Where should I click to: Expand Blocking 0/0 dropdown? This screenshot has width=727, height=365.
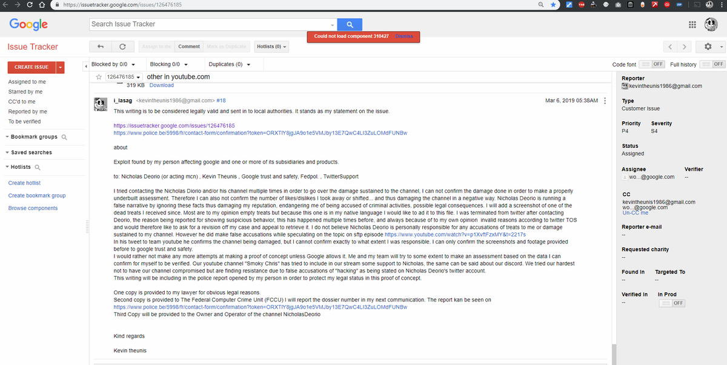pos(169,64)
